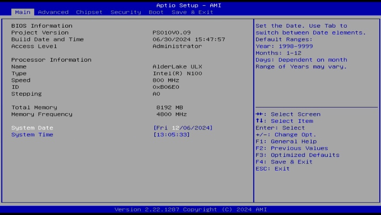Click the Intel(R) N100 value

tap(177, 73)
